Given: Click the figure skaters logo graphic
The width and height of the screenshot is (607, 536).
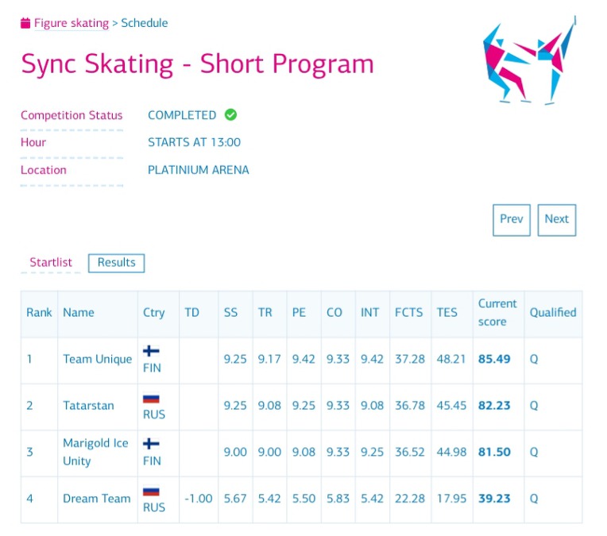Looking at the screenshot, I should (x=530, y=60).
